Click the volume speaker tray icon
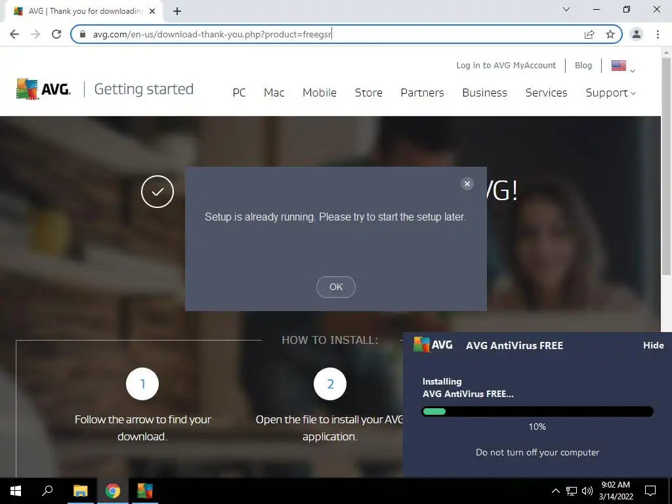The image size is (672, 504). 587,491
